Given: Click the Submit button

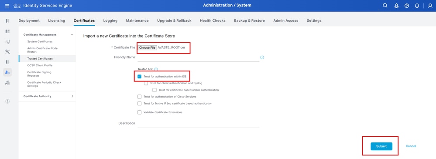Looking at the screenshot, I should pyautogui.click(x=381, y=146).
